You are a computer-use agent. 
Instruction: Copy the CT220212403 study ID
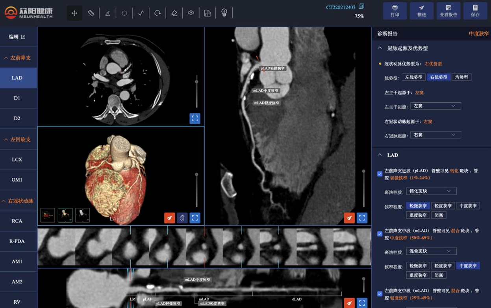coord(361,7)
